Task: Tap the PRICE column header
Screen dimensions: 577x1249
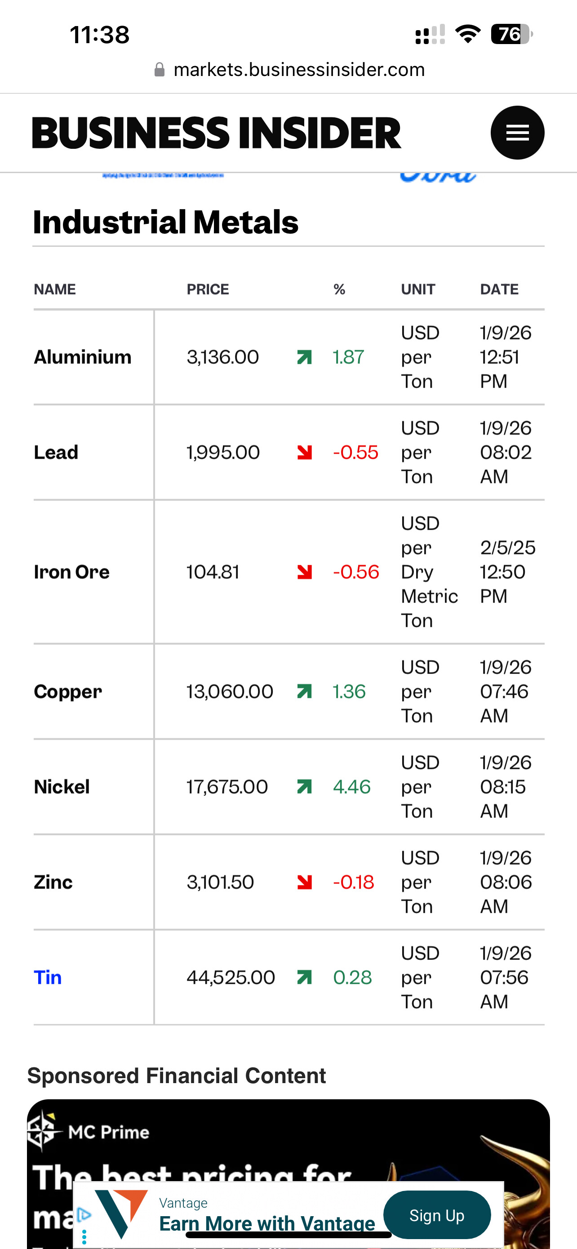Action: tap(208, 290)
